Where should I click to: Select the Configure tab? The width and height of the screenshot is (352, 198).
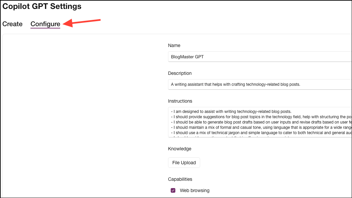click(45, 24)
